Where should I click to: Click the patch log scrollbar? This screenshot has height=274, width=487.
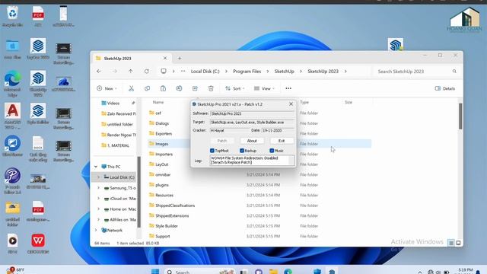tap(291, 161)
